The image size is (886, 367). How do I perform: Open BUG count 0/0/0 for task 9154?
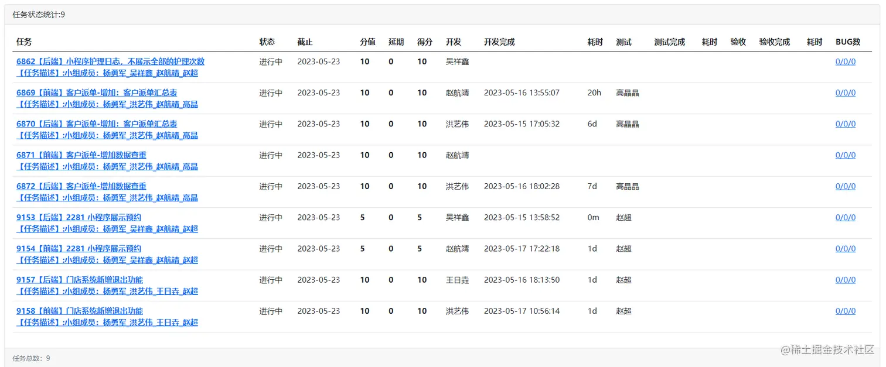click(846, 248)
